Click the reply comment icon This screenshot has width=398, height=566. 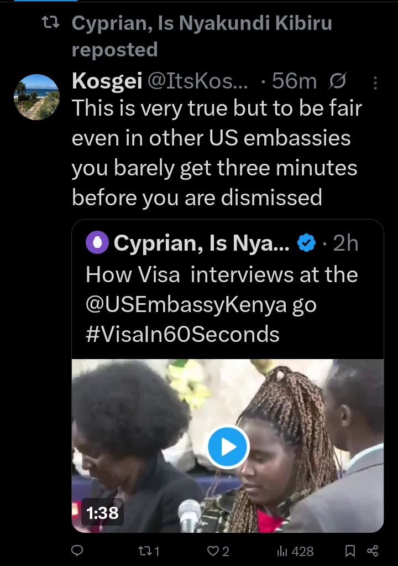pyautogui.click(x=78, y=551)
